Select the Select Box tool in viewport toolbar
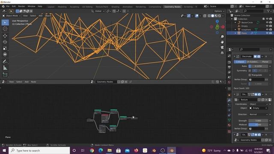This screenshot has height=154, width=274. point(5,23)
